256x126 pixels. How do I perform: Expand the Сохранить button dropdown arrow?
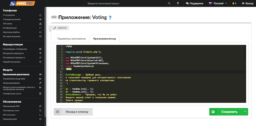click(245, 112)
